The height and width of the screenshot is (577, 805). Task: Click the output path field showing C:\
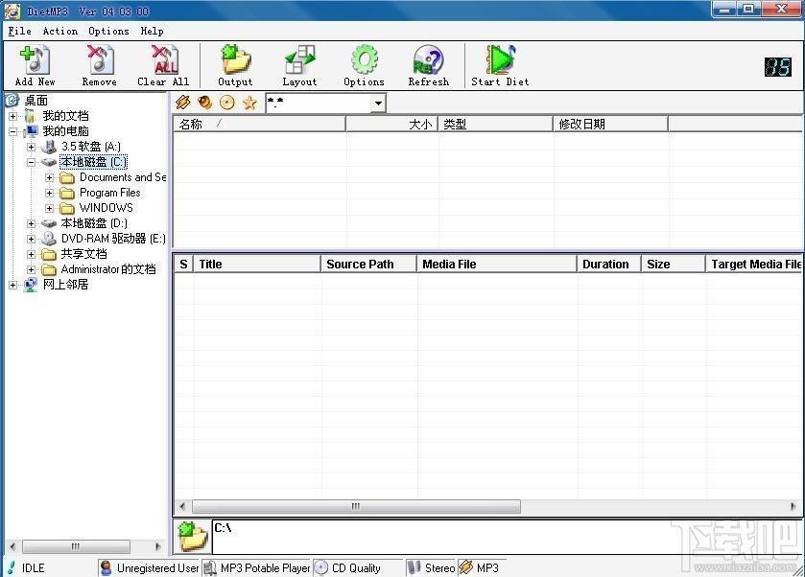pyautogui.click(x=507, y=537)
